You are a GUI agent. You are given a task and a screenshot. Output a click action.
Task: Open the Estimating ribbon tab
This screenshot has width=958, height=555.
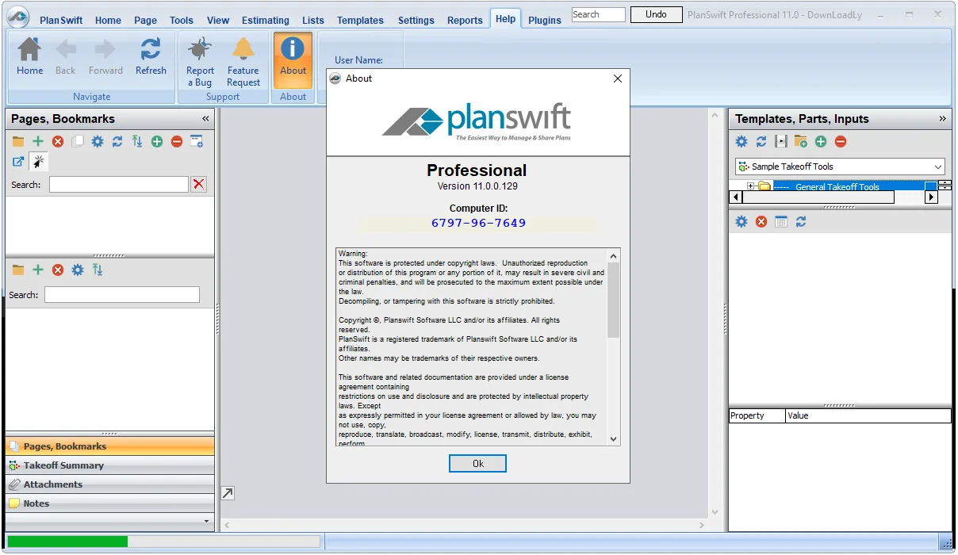pyautogui.click(x=265, y=21)
